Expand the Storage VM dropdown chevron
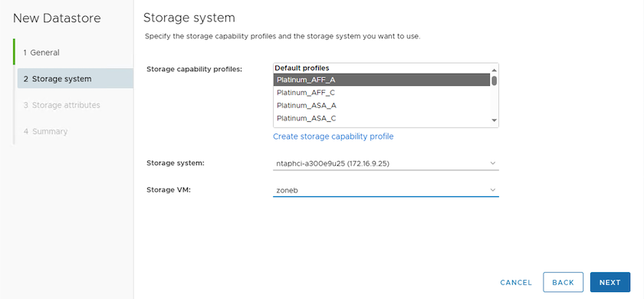 (493, 190)
